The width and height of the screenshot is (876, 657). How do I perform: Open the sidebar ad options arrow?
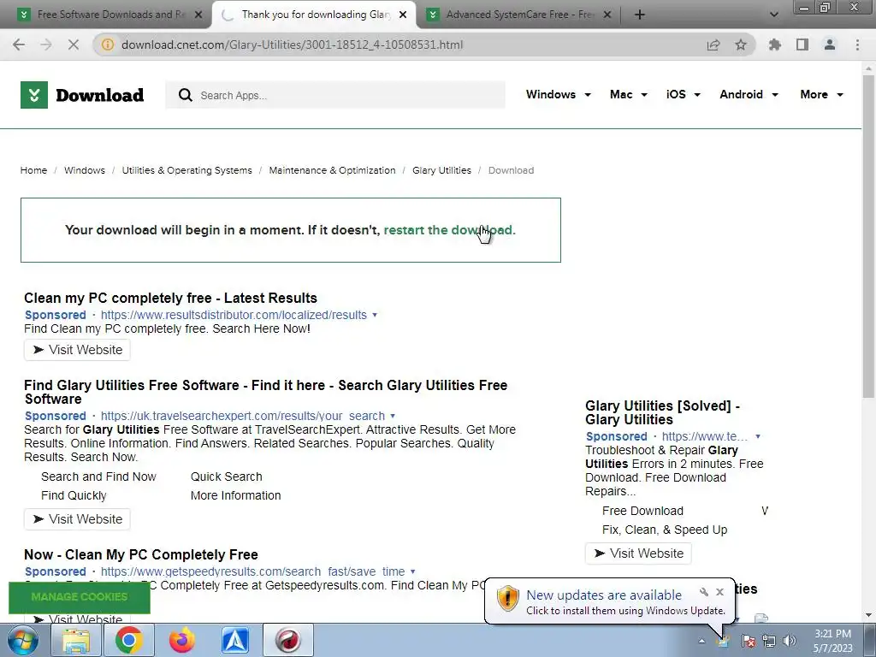pos(758,437)
